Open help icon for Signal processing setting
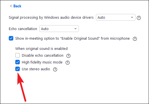The image size is (149, 104). (139, 18)
